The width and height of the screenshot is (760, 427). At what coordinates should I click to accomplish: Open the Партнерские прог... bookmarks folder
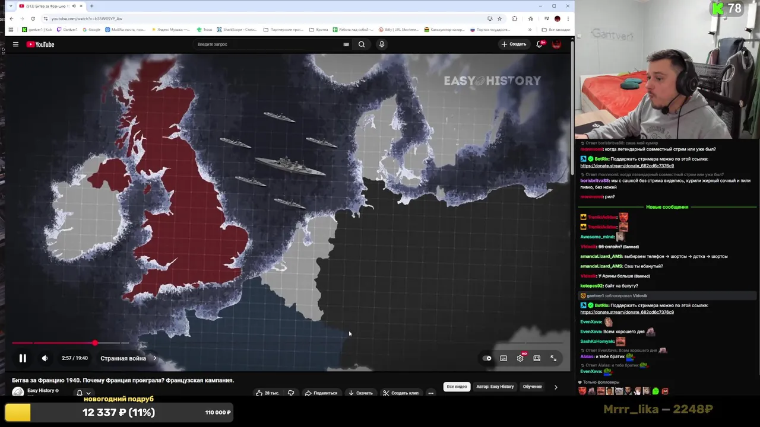284,30
